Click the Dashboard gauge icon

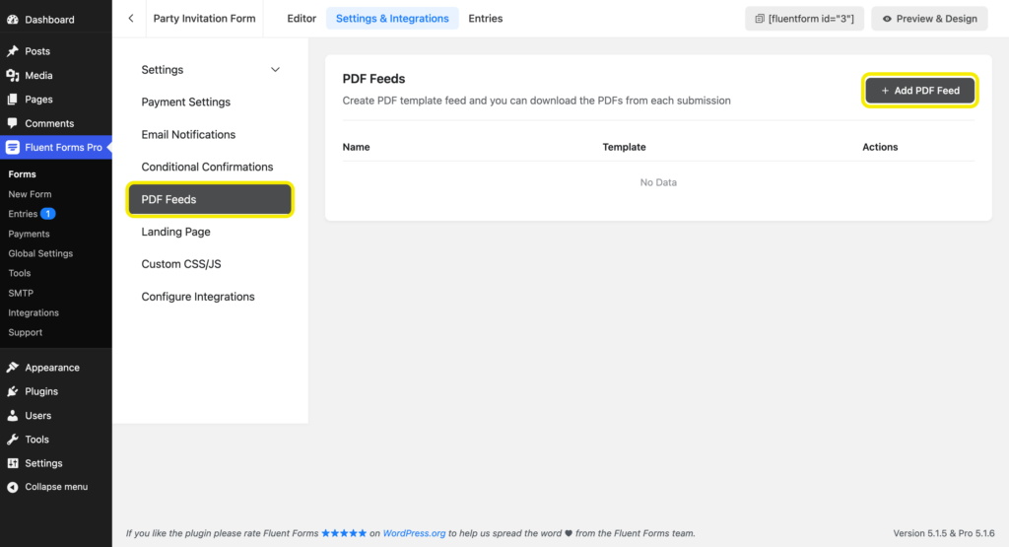[12, 20]
